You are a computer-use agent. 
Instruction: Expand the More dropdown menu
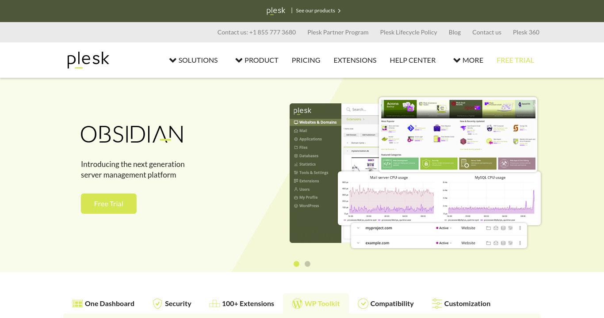point(468,60)
